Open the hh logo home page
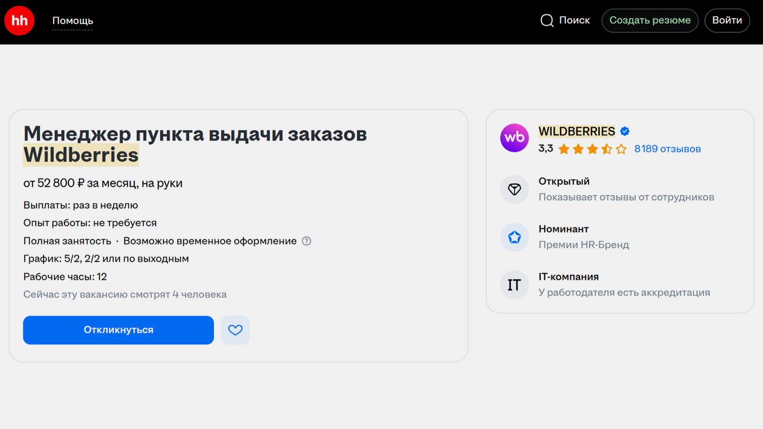 [x=19, y=21]
